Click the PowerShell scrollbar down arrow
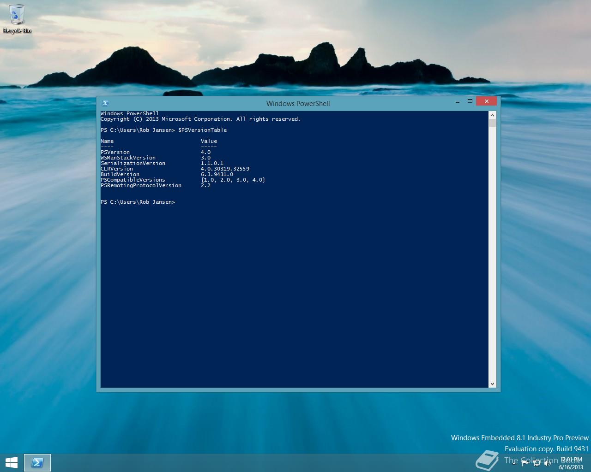Viewport: 591px width, 472px height. 492,383
